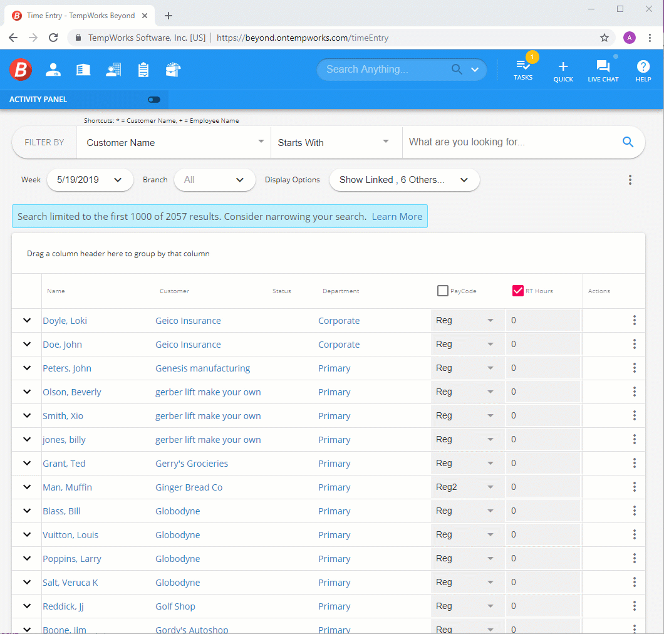Edit RT Hours value for Peters, John

point(543,368)
